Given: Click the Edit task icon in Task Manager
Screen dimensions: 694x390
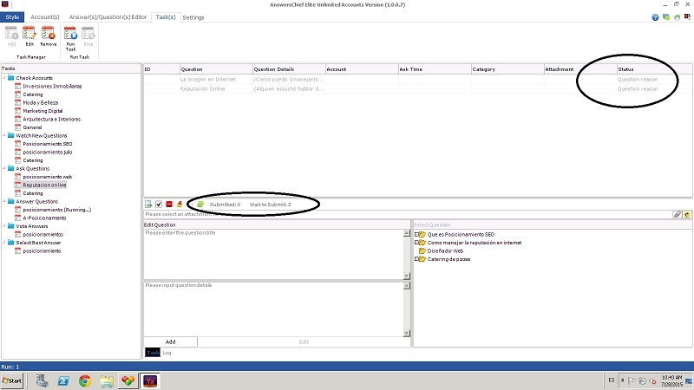Looking at the screenshot, I should (x=29, y=36).
